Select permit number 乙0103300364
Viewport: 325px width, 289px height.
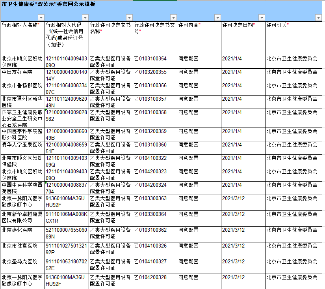[x=155, y=219]
